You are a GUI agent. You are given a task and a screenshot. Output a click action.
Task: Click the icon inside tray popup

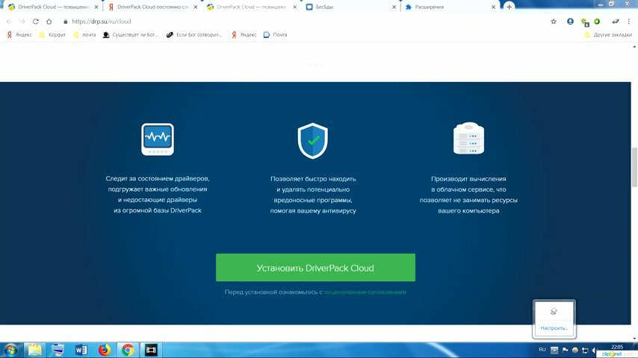[x=554, y=311]
